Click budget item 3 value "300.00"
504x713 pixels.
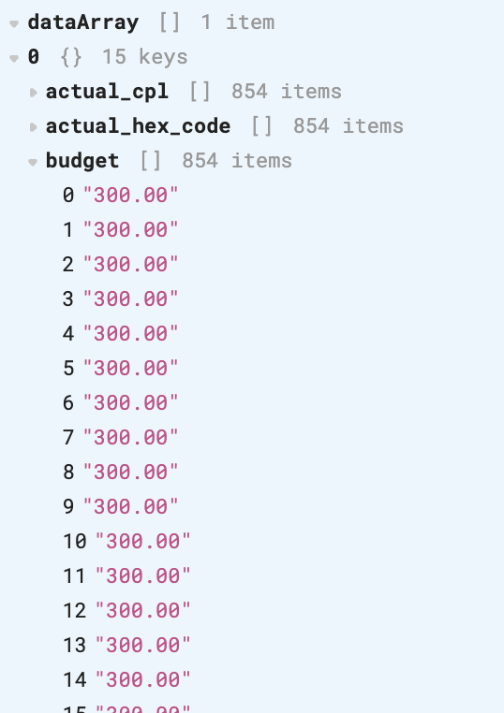[130, 298]
